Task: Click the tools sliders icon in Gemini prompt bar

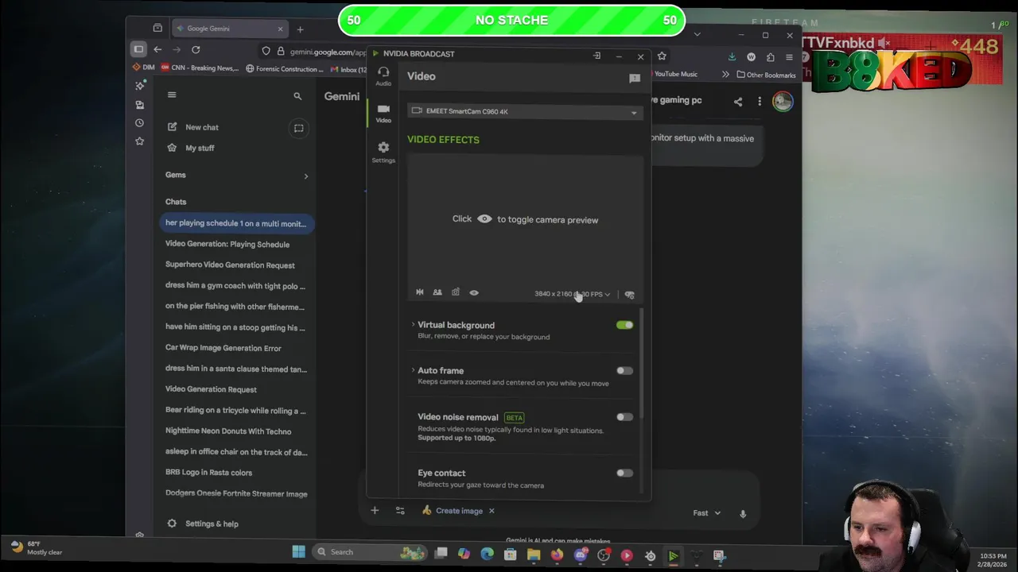Action: [400, 511]
